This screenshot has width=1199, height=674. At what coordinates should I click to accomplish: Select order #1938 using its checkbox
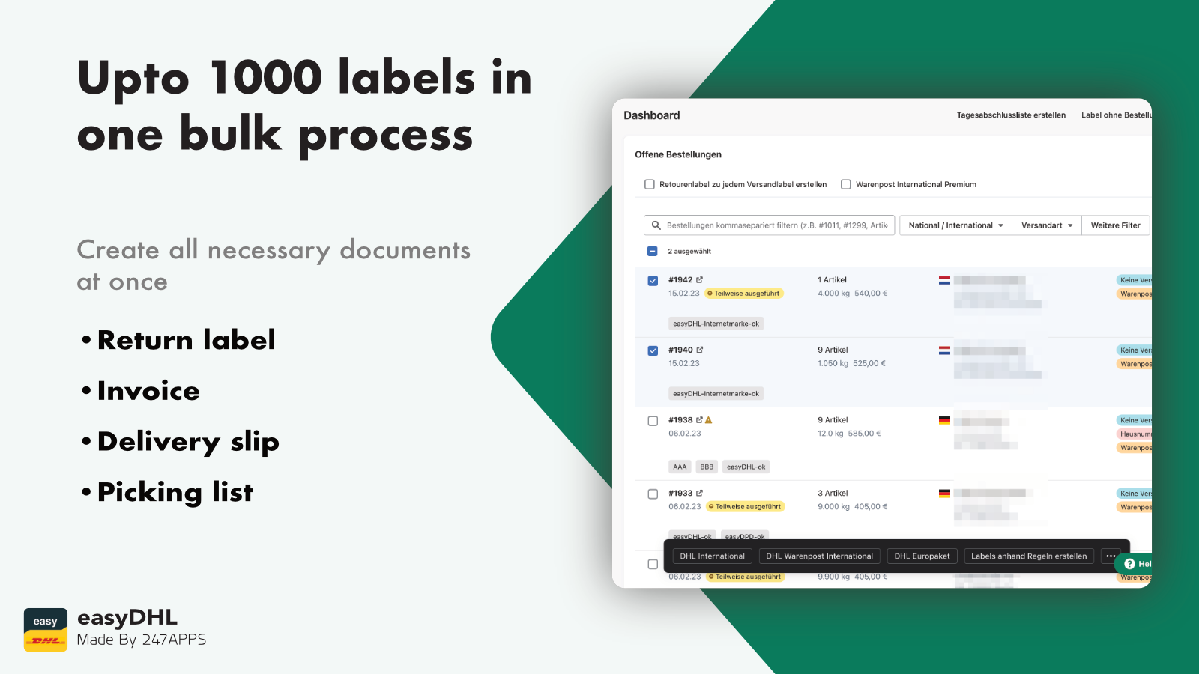(x=651, y=420)
